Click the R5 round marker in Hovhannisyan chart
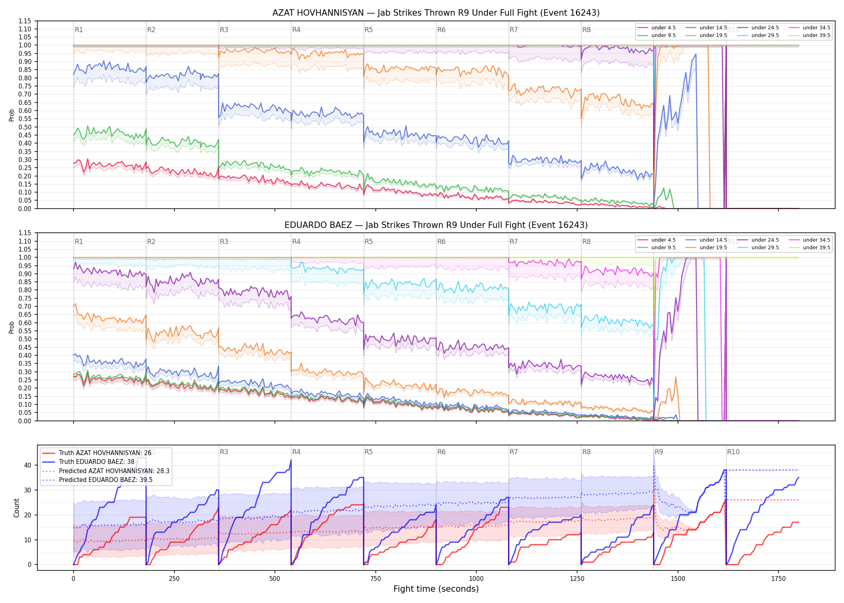The height and width of the screenshot is (603, 844). click(x=369, y=30)
